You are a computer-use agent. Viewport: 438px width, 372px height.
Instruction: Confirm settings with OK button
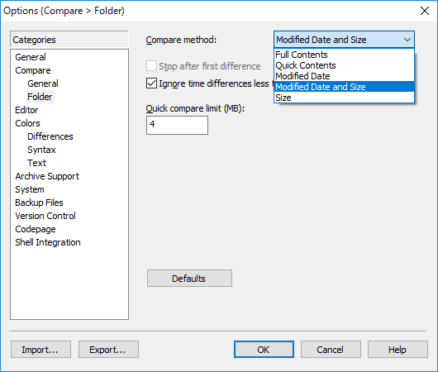264,350
